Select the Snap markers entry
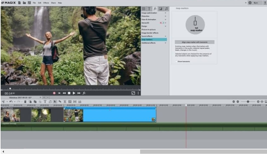The height and width of the screenshot is (154, 267). (154, 40)
